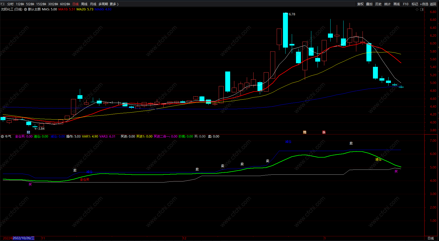Click the diamond icon above the price axis

(x=417, y=9)
